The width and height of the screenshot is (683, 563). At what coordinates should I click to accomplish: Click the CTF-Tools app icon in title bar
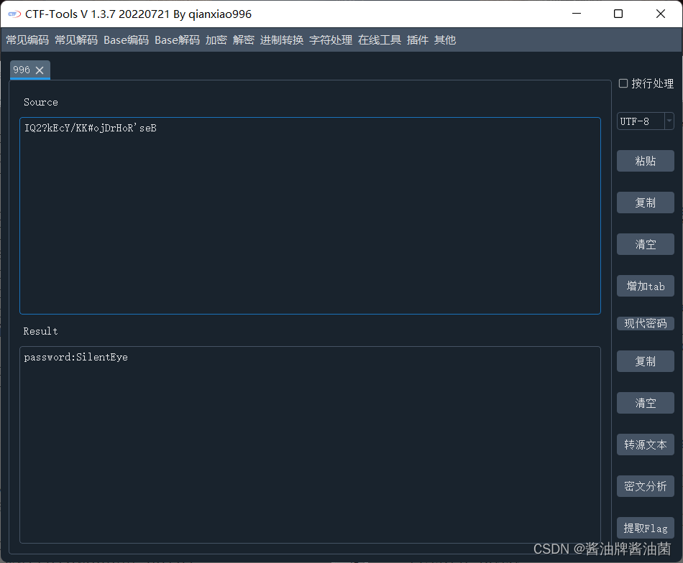tap(14, 14)
